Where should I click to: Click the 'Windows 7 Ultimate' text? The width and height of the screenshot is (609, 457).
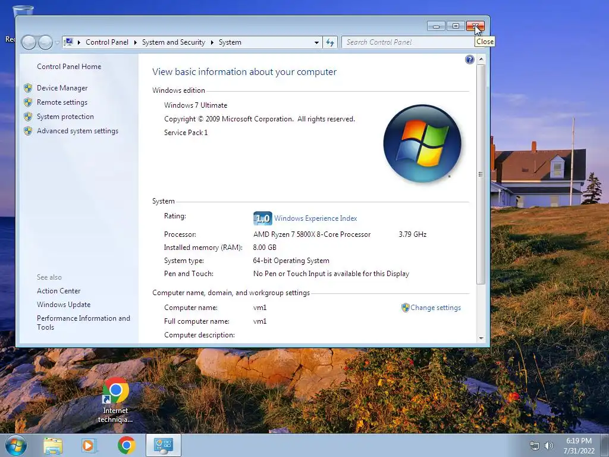pyautogui.click(x=196, y=105)
